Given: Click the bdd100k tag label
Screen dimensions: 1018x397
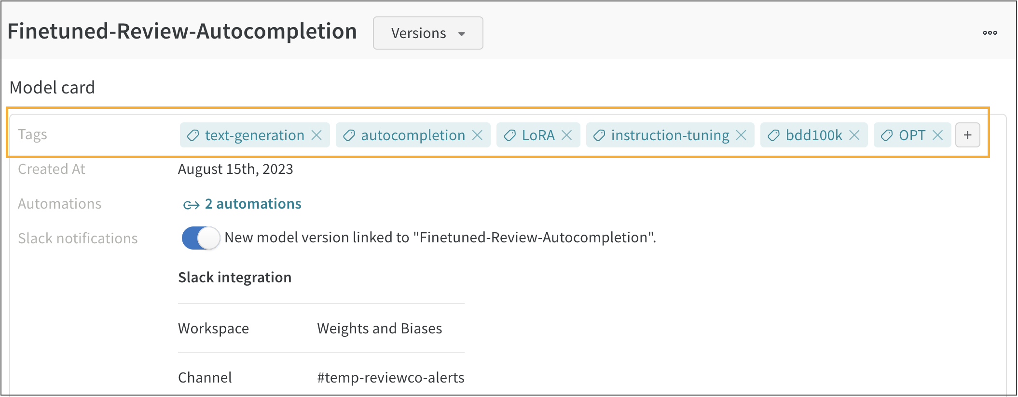Looking at the screenshot, I should tap(813, 135).
